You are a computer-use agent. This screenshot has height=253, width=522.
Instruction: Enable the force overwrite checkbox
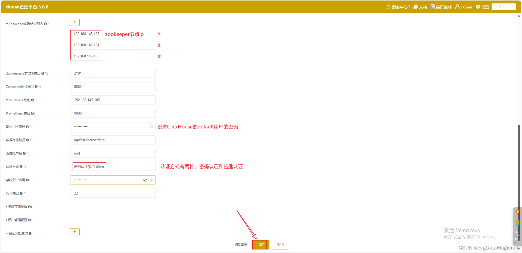231,245
